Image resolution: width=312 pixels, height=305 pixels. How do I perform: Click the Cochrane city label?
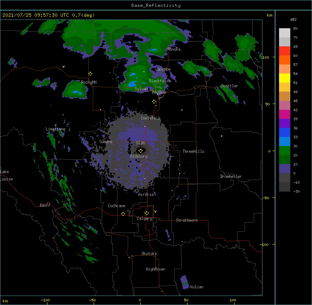point(117,206)
